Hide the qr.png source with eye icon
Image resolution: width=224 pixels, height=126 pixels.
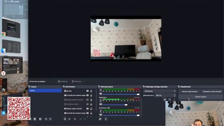87,91
